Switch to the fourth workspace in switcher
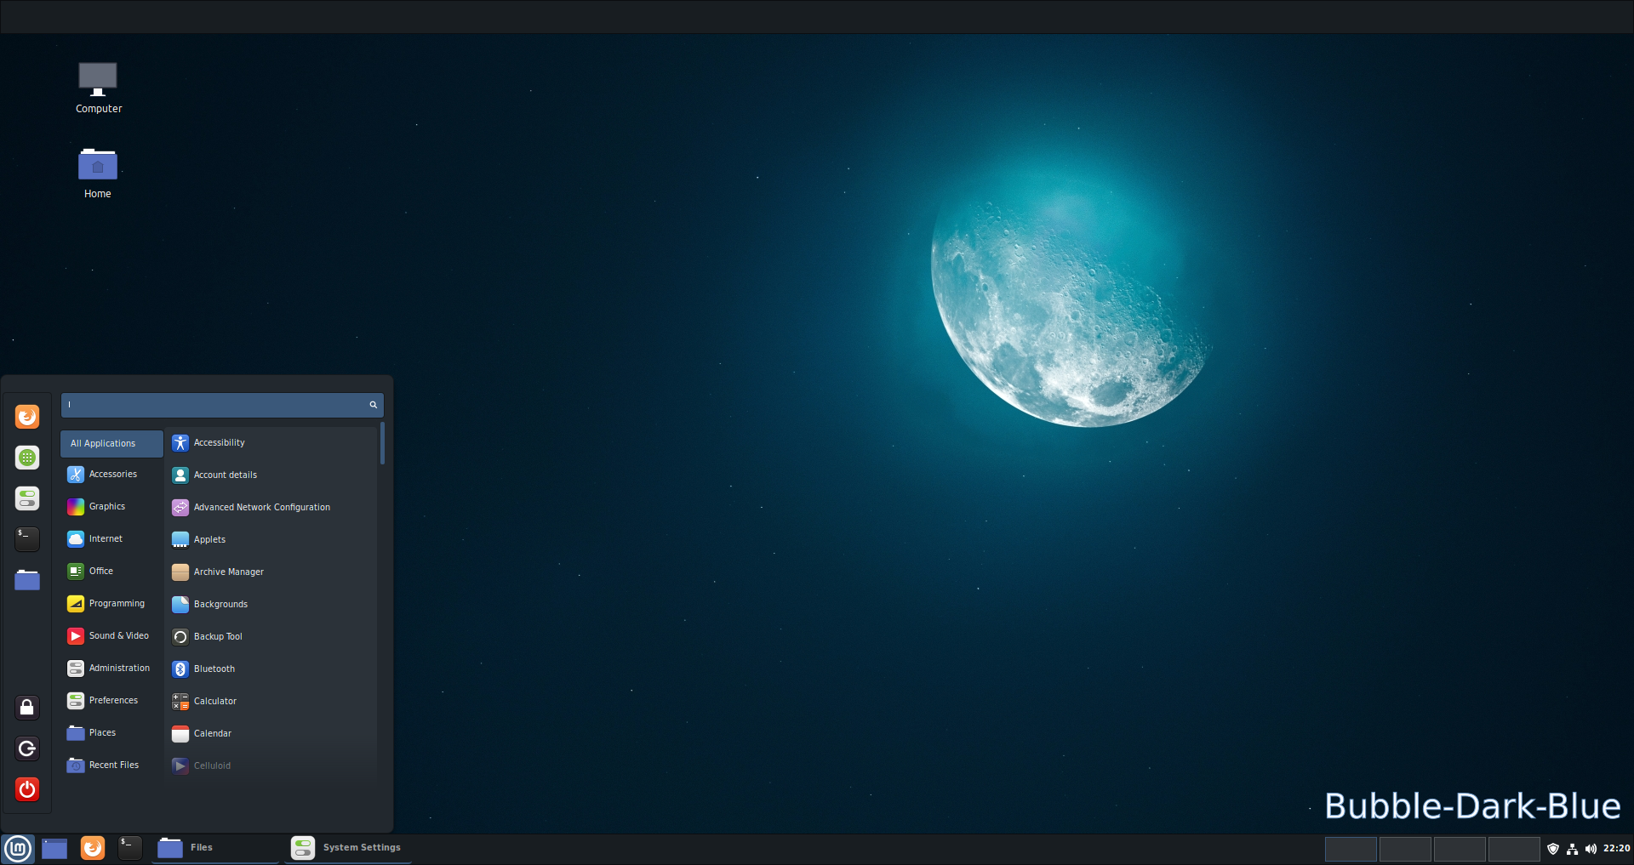This screenshot has height=865, width=1634. (1514, 849)
